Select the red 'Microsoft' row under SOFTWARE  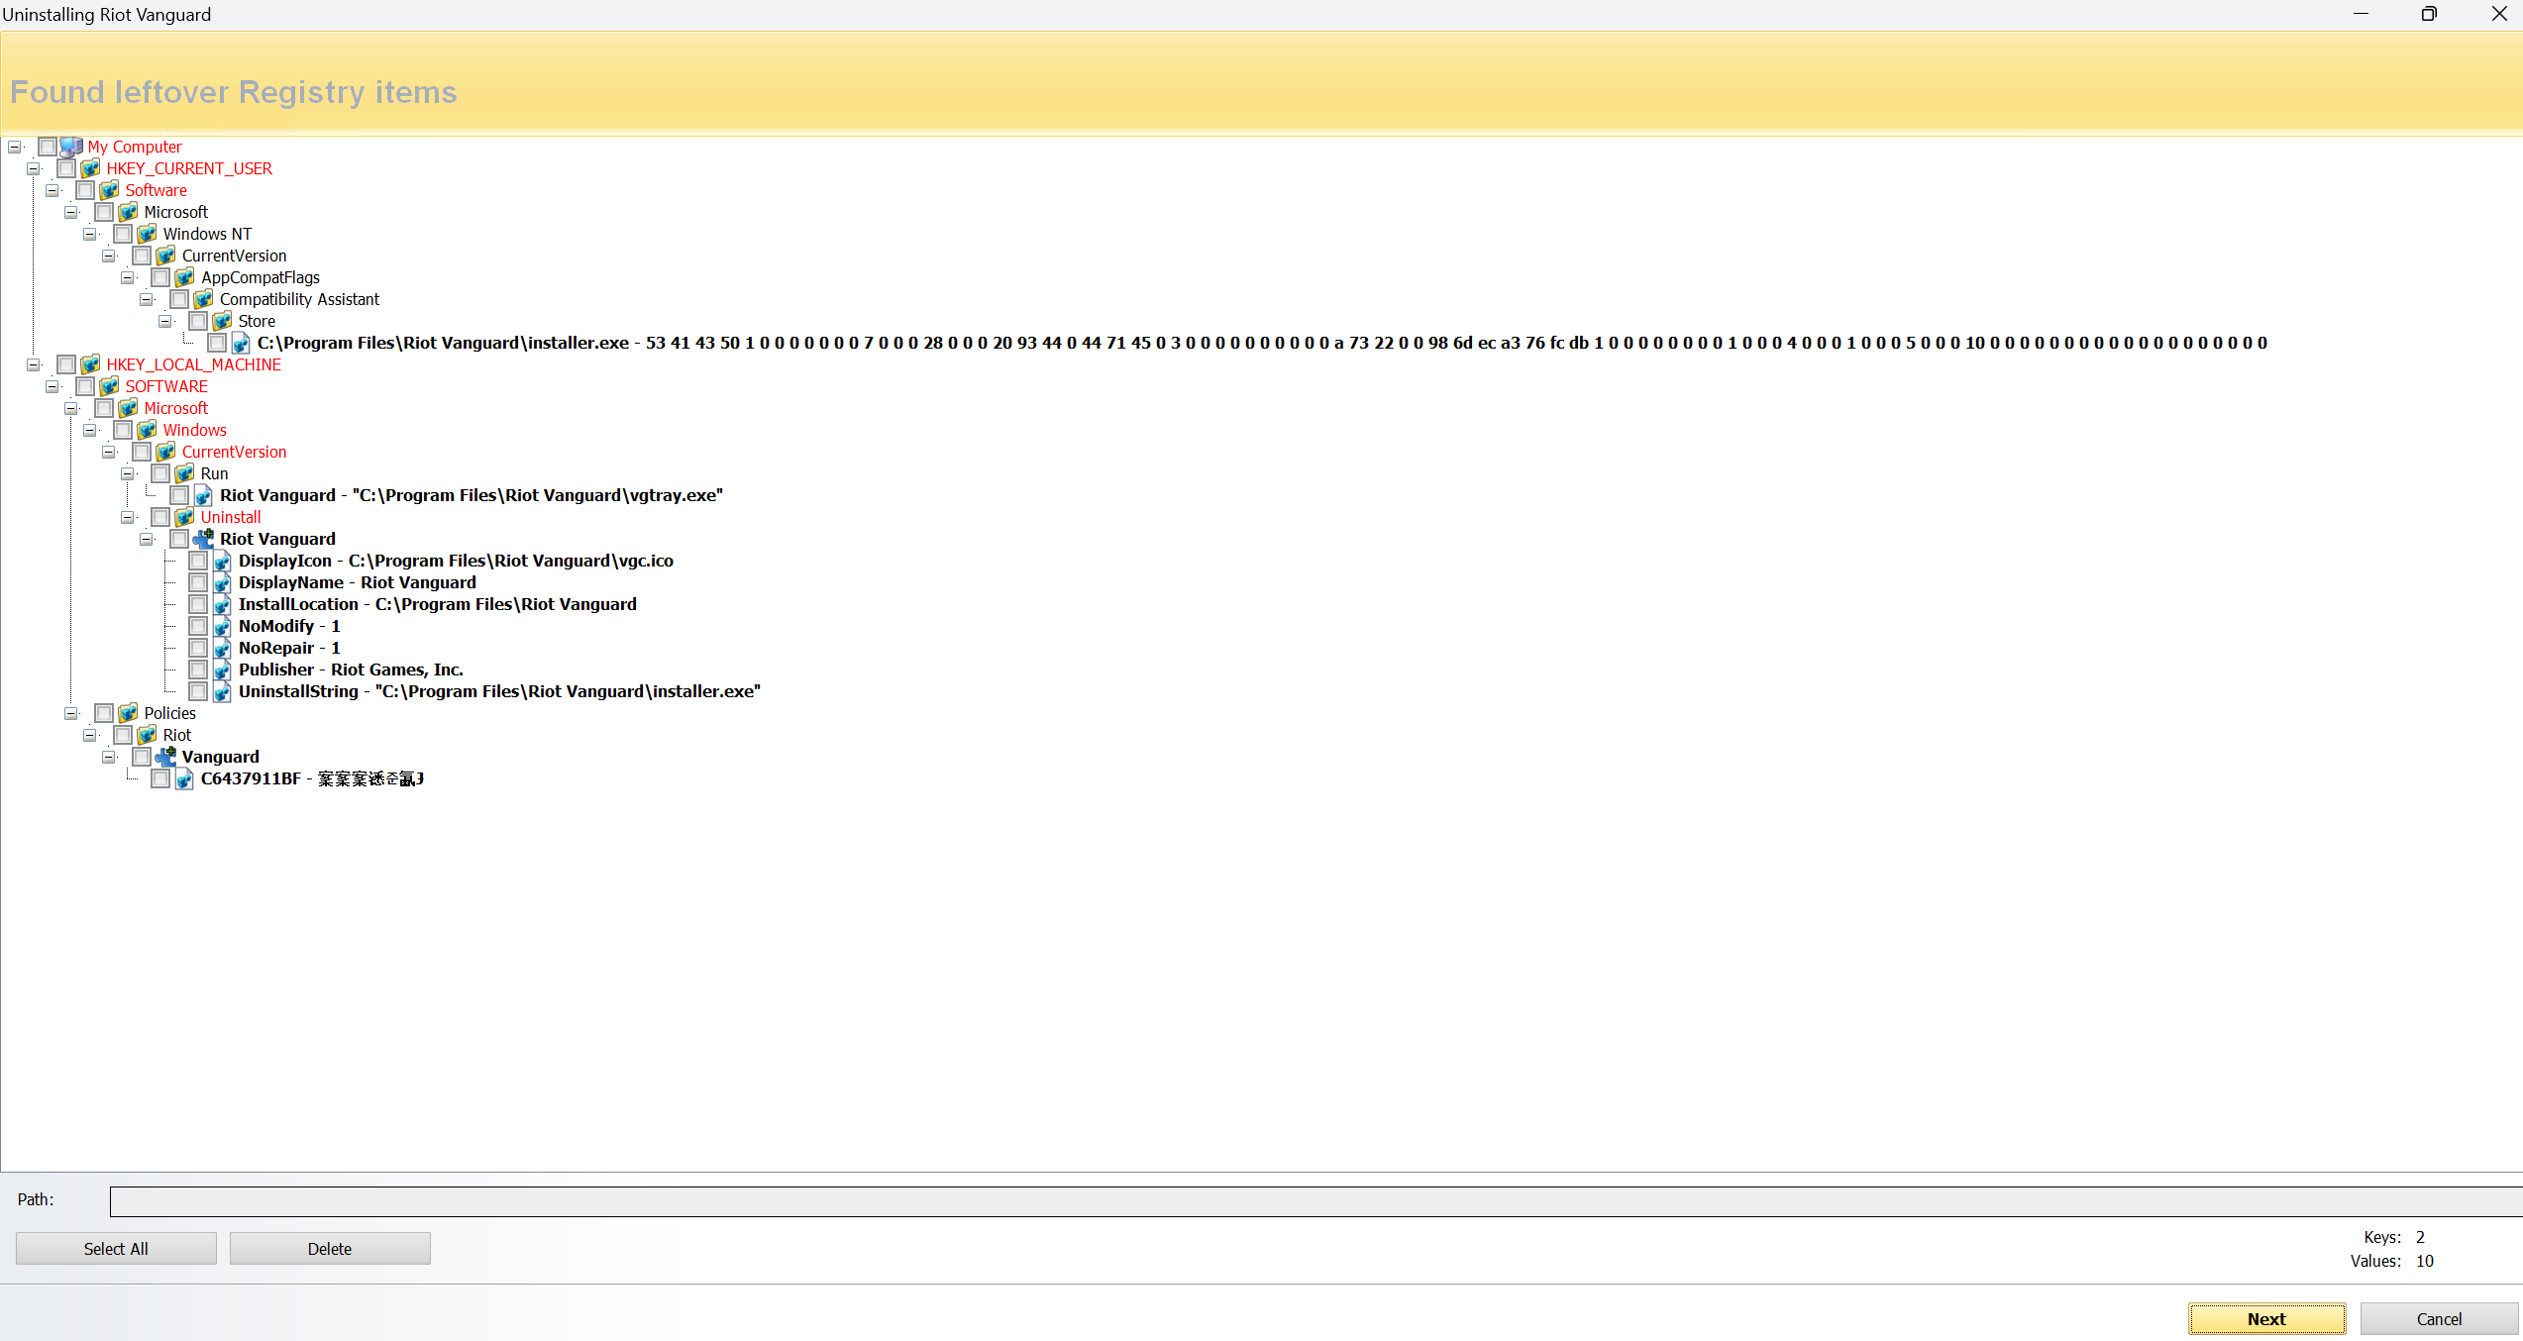(176, 408)
